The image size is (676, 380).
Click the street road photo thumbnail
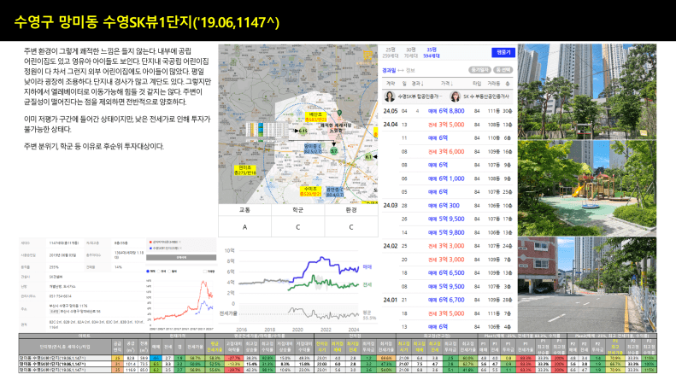[587, 284]
